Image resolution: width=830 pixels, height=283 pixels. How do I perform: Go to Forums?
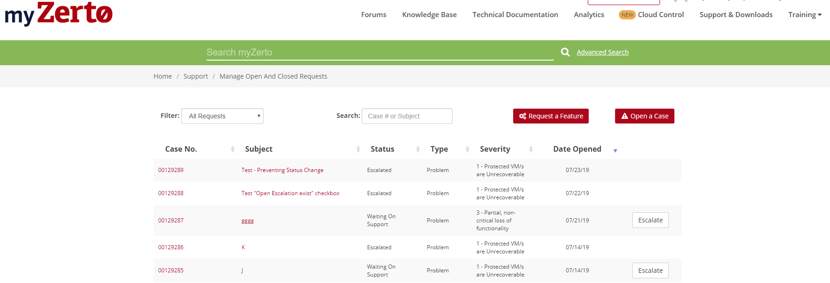point(374,15)
